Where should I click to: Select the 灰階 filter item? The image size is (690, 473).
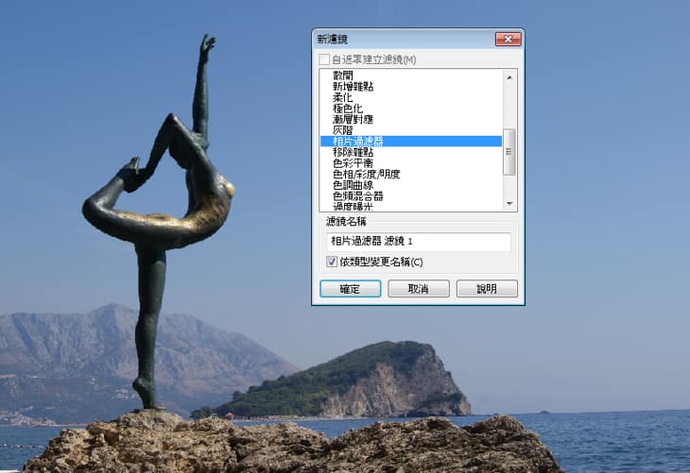coord(343,130)
